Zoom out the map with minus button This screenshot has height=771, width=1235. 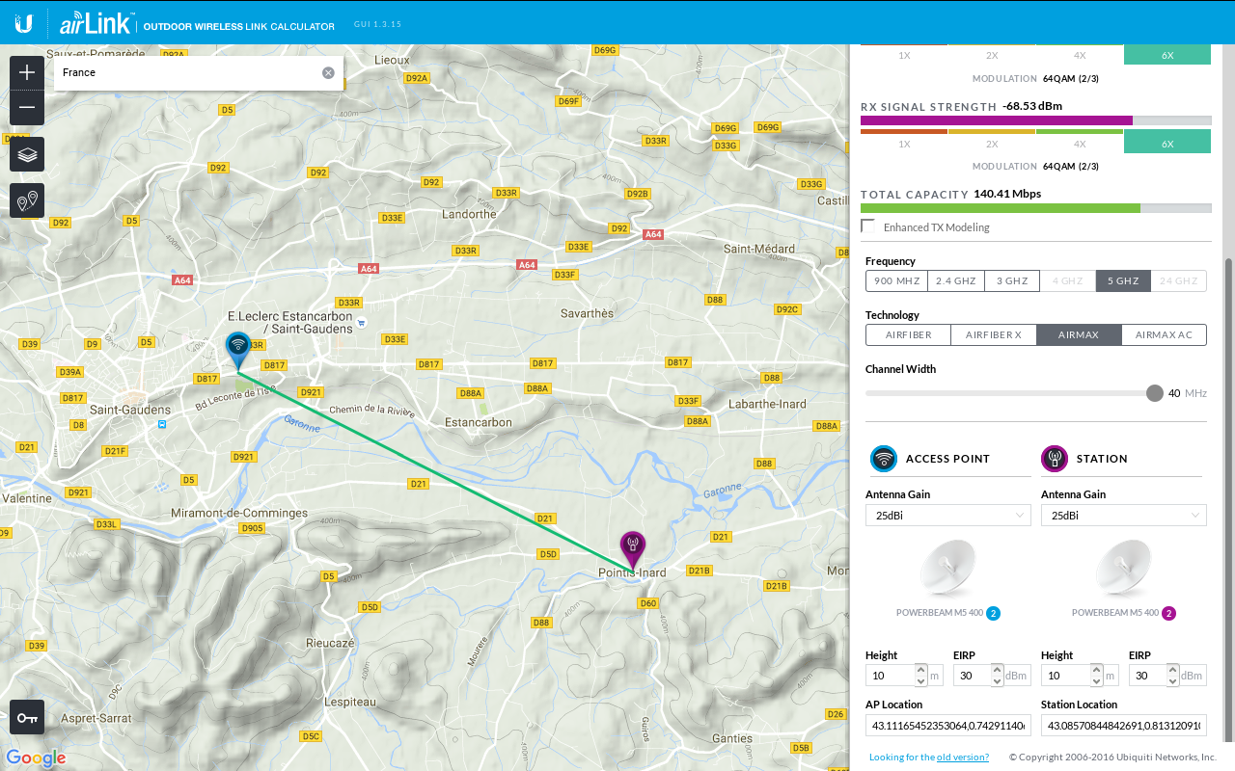point(27,107)
